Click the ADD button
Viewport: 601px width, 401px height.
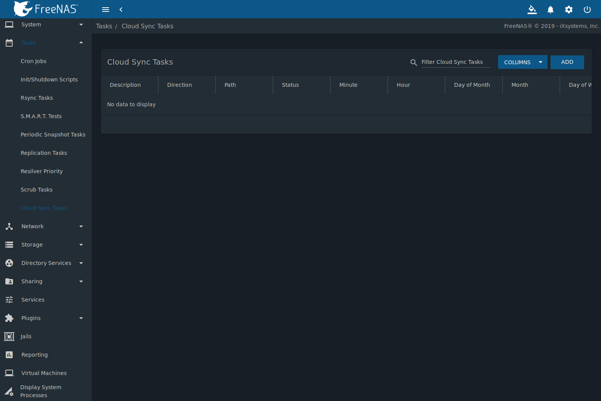tap(567, 62)
